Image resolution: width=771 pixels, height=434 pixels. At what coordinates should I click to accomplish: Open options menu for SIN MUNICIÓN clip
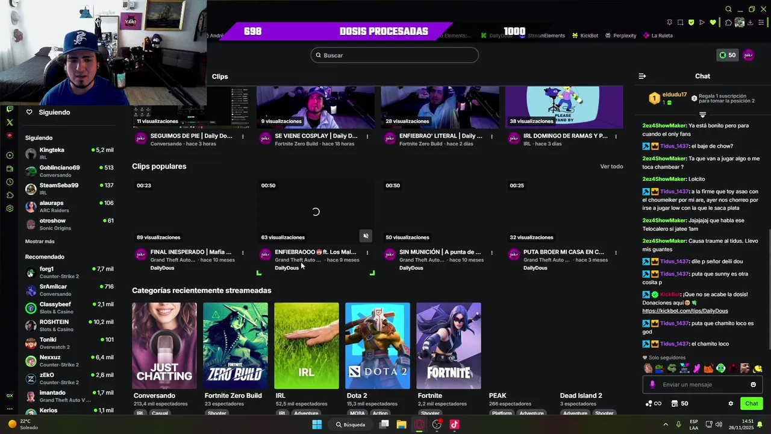[492, 253]
